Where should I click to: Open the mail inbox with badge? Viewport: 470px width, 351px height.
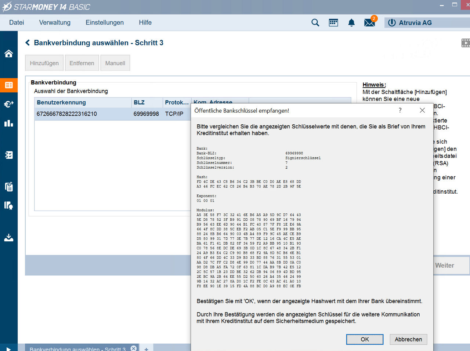click(x=369, y=23)
